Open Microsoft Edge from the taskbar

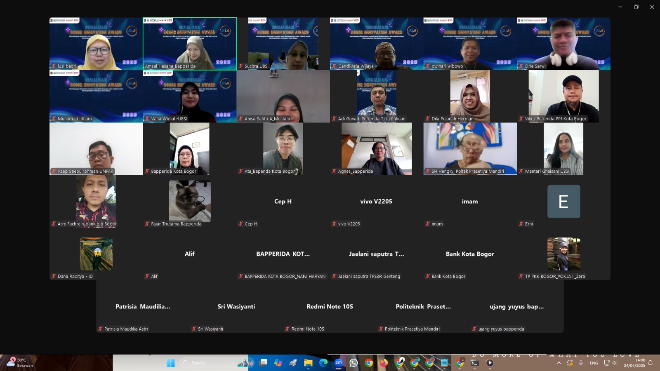[323, 363]
